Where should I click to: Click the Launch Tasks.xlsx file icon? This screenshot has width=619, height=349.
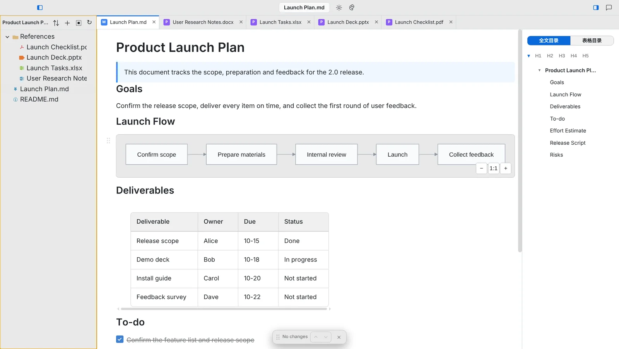(22, 68)
